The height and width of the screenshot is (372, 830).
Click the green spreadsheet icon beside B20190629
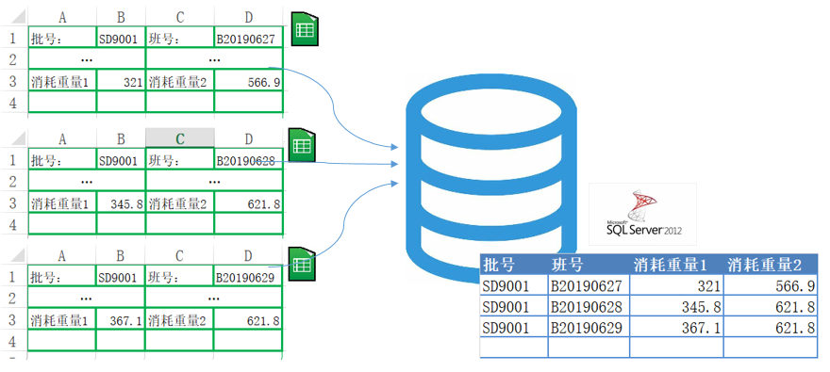tap(302, 264)
